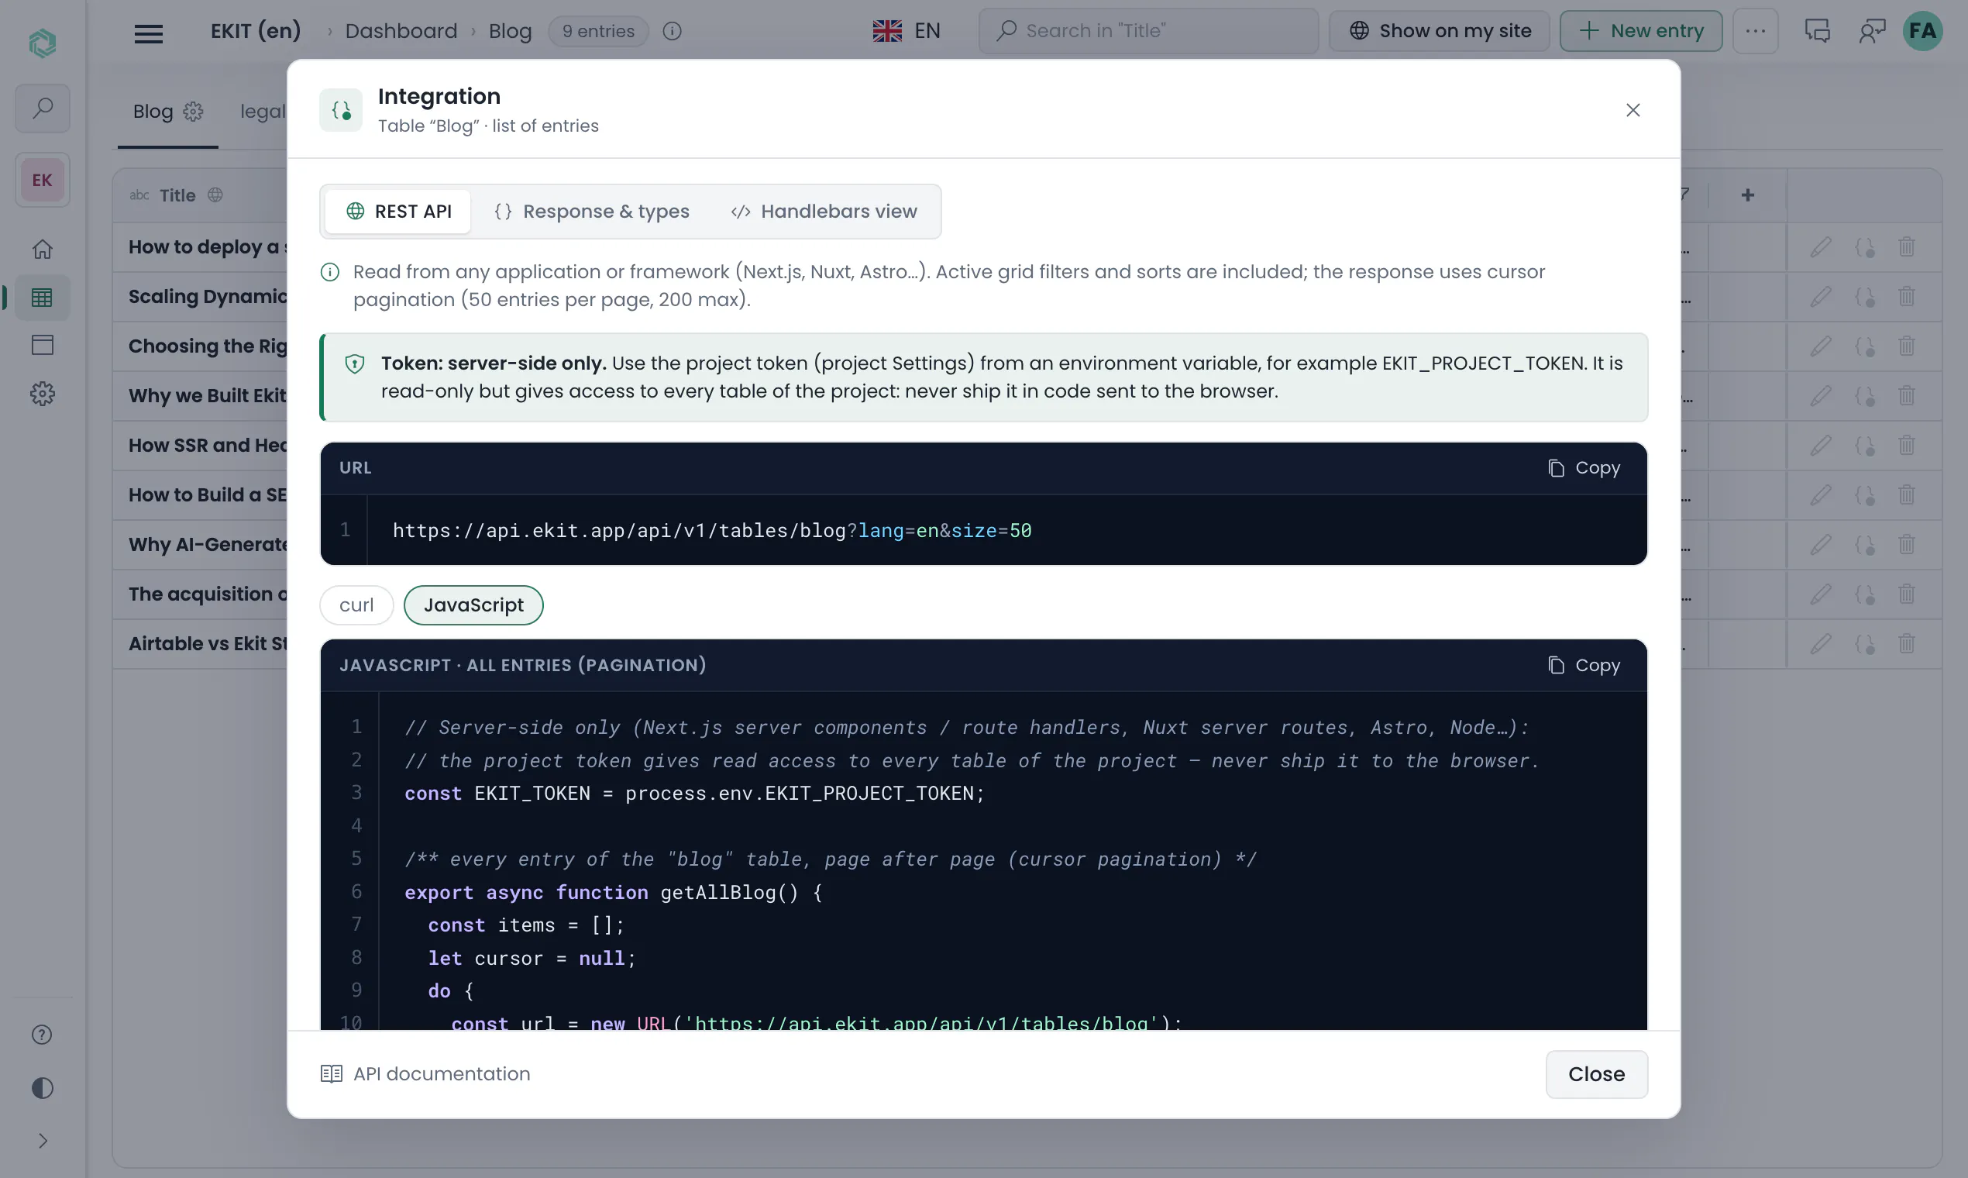
Task: Open the window layout icon in the sidebar
Action: pyautogui.click(x=42, y=346)
